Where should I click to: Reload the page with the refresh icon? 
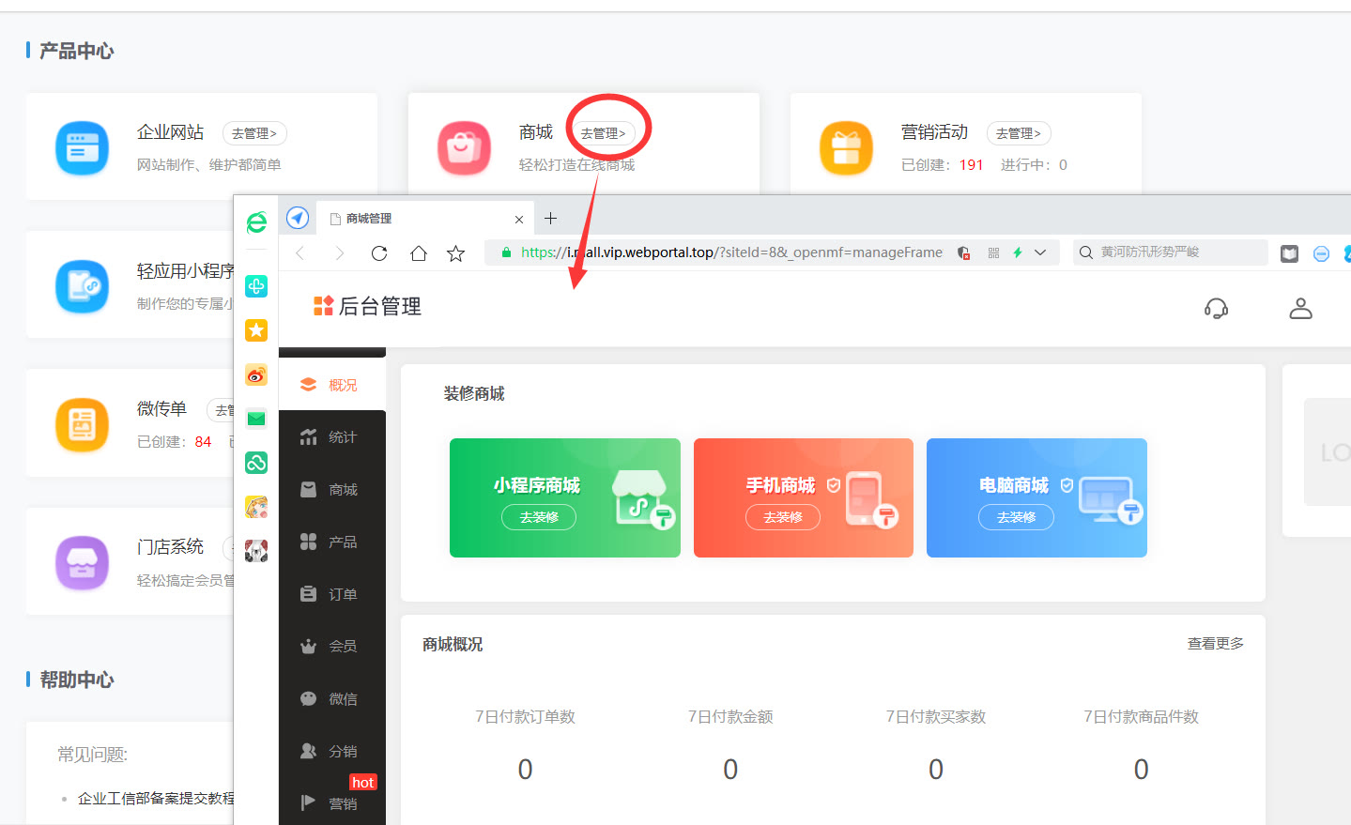[x=378, y=252]
